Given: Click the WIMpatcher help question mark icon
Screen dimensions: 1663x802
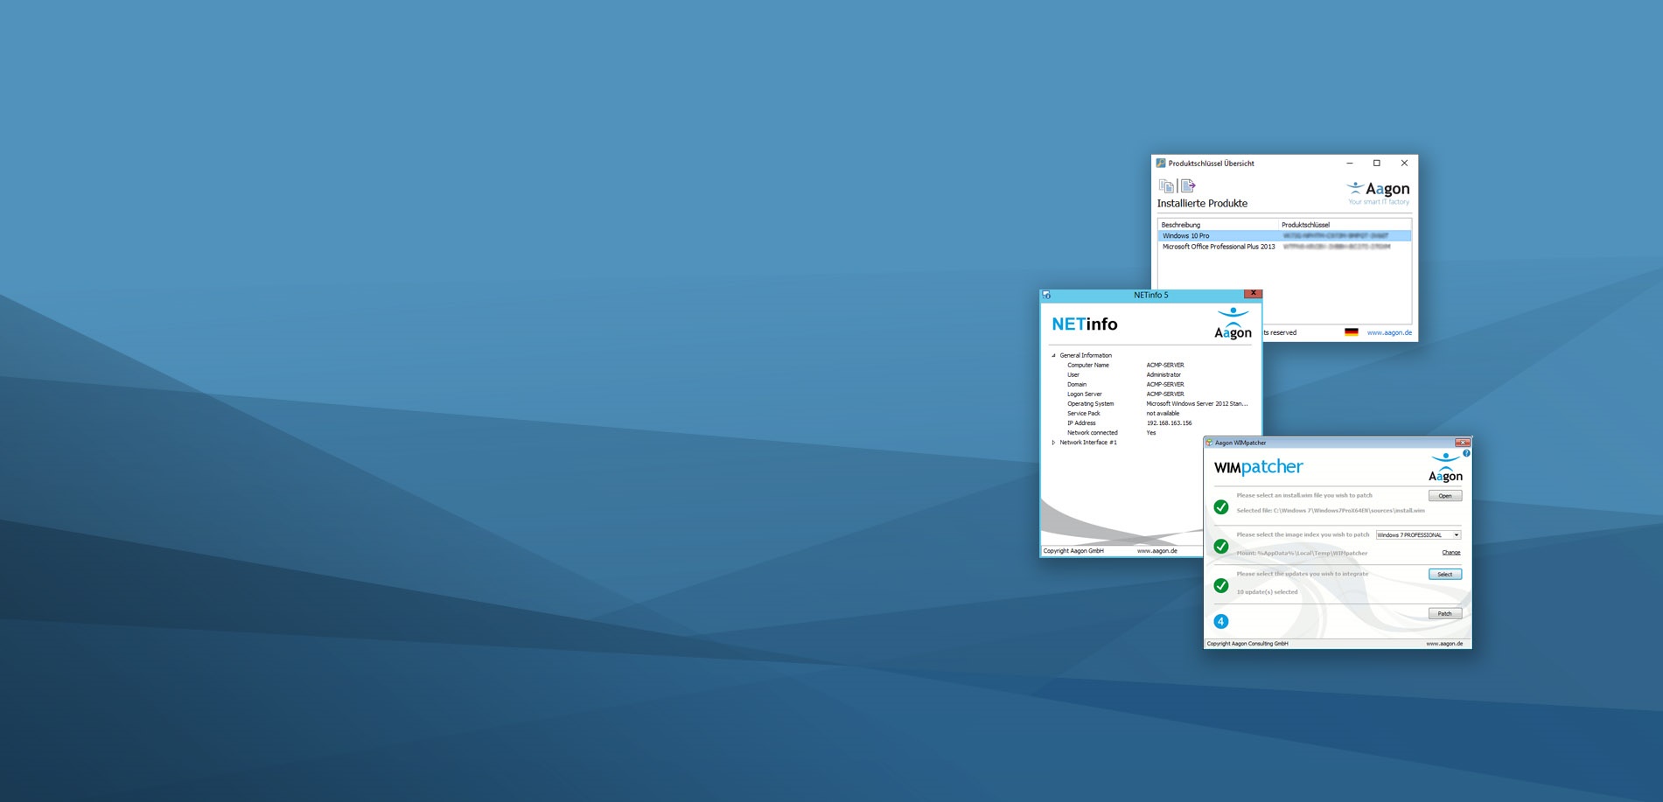Looking at the screenshot, I should click(x=1466, y=453).
